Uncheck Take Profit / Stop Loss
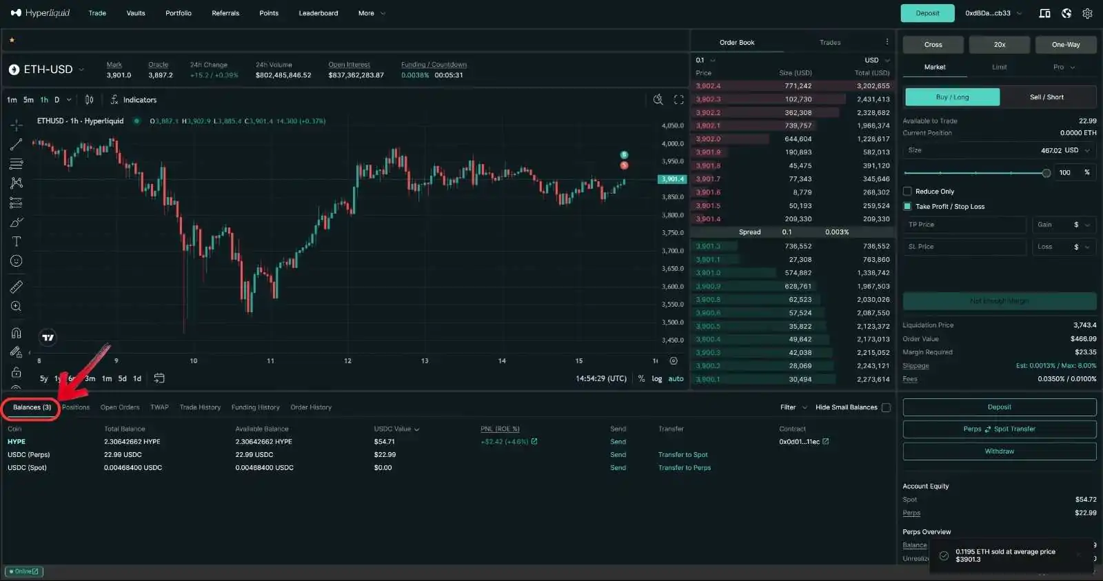1103x581 pixels. pos(907,206)
